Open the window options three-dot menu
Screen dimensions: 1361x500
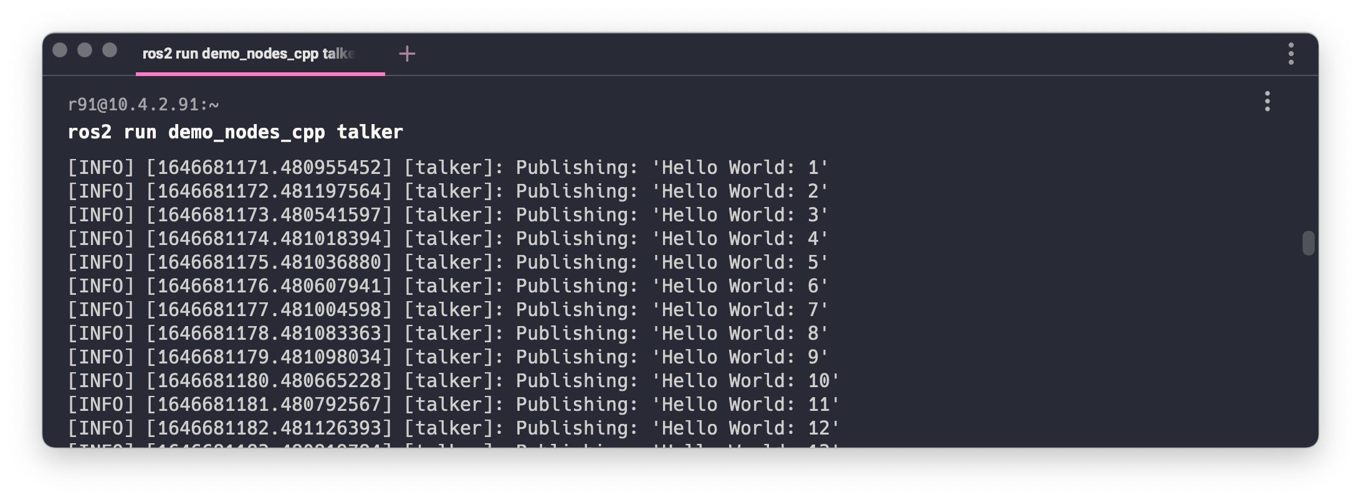point(1291,54)
